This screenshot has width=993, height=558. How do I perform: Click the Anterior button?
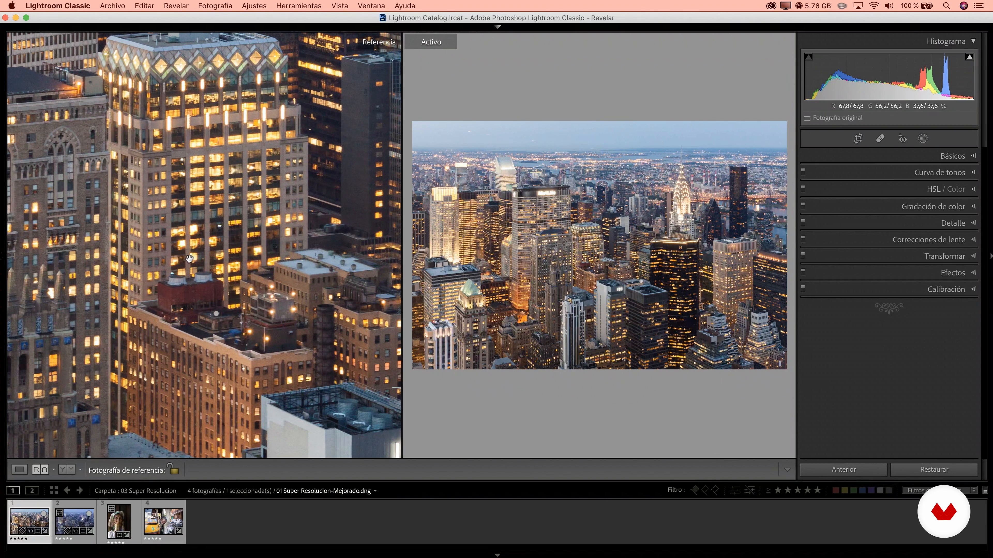(844, 469)
